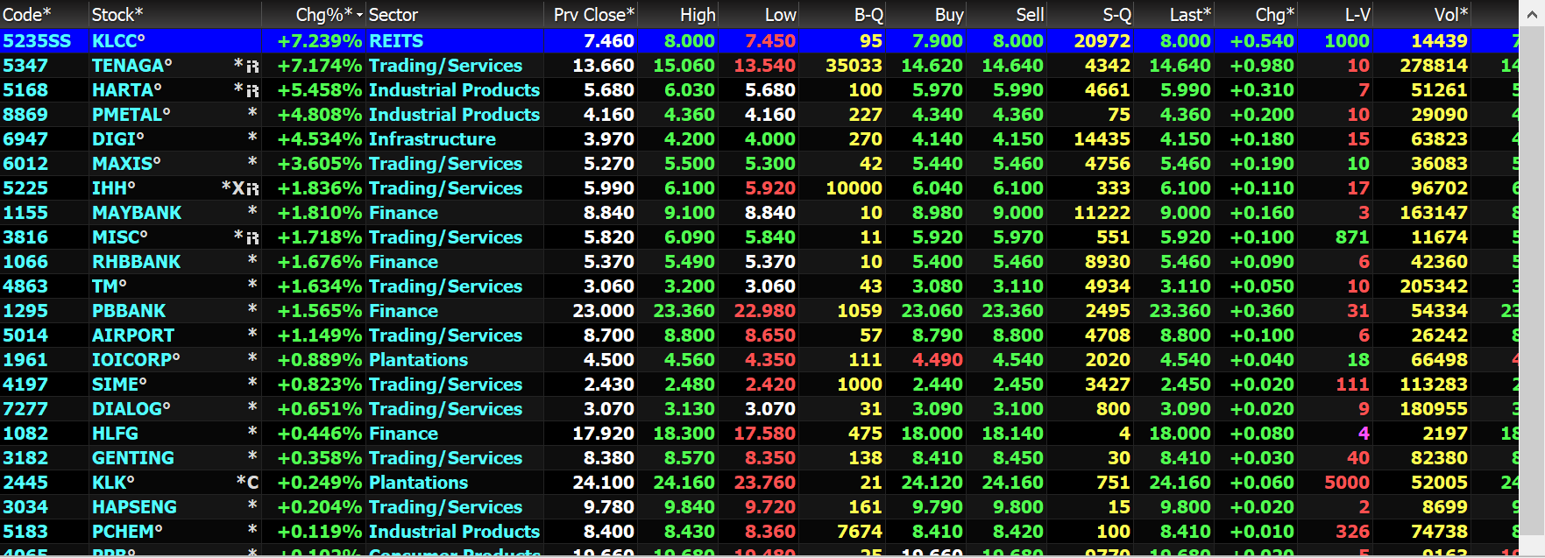The height and width of the screenshot is (558, 1545).
Task: Click the X marker in IHH row
Action: [237, 188]
